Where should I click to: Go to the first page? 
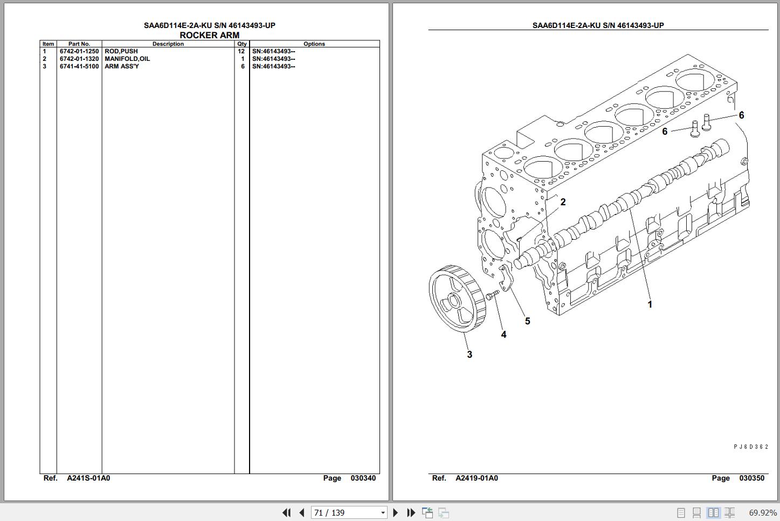287,512
